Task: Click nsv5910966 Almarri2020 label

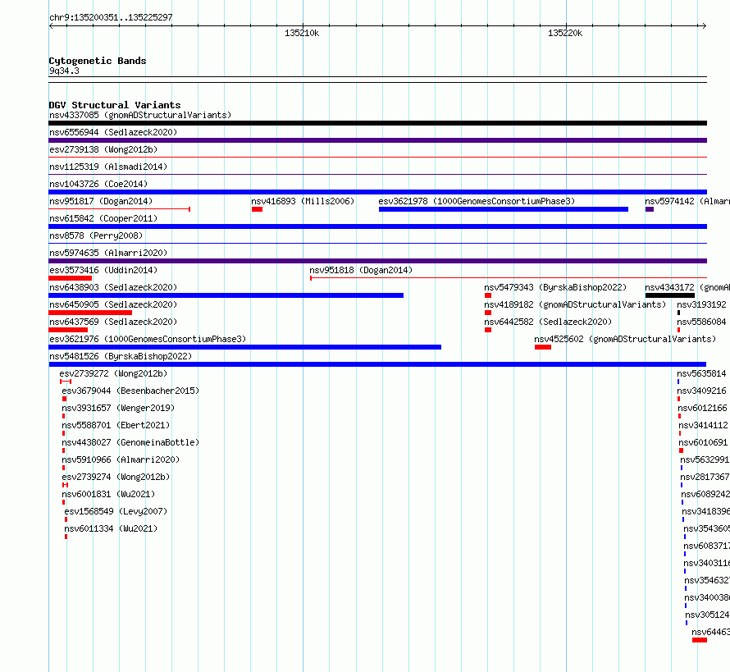Action: point(121,459)
